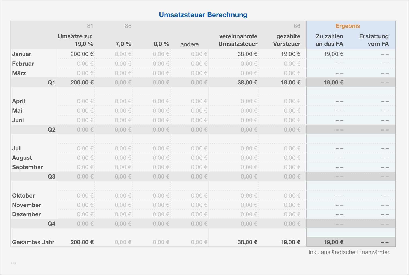Click the September row label
This screenshot has width=409, height=275.
(27, 167)
